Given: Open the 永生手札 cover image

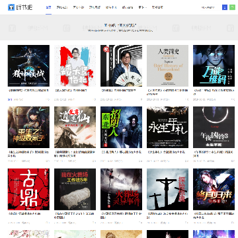Looking at the screenshot, I should point(167,127).
